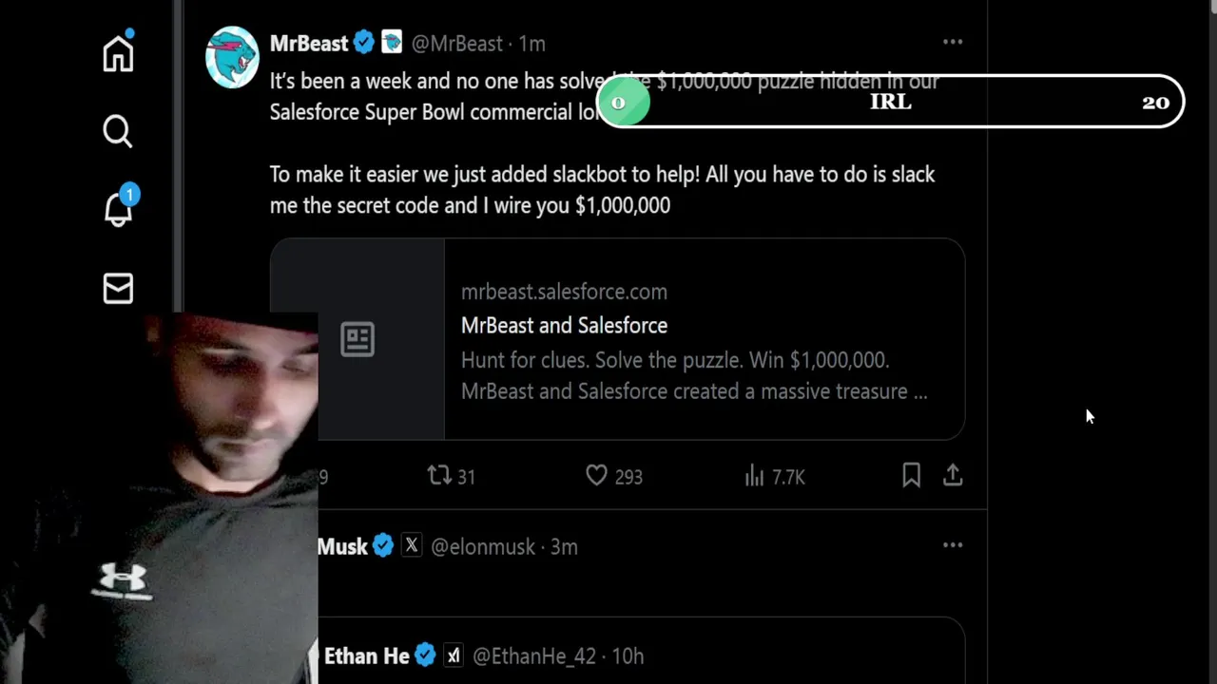Click the @elonmusk handle
The height and width of the screenshot is (684, 1217).
(483, 547)
